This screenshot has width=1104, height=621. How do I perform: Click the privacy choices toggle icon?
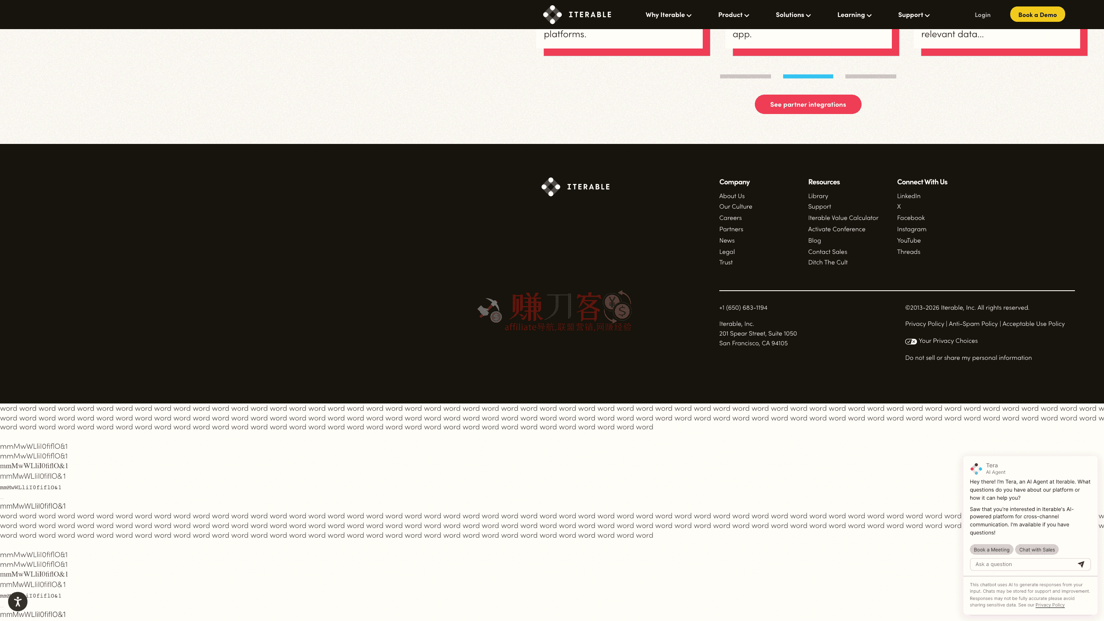(911, 341)
